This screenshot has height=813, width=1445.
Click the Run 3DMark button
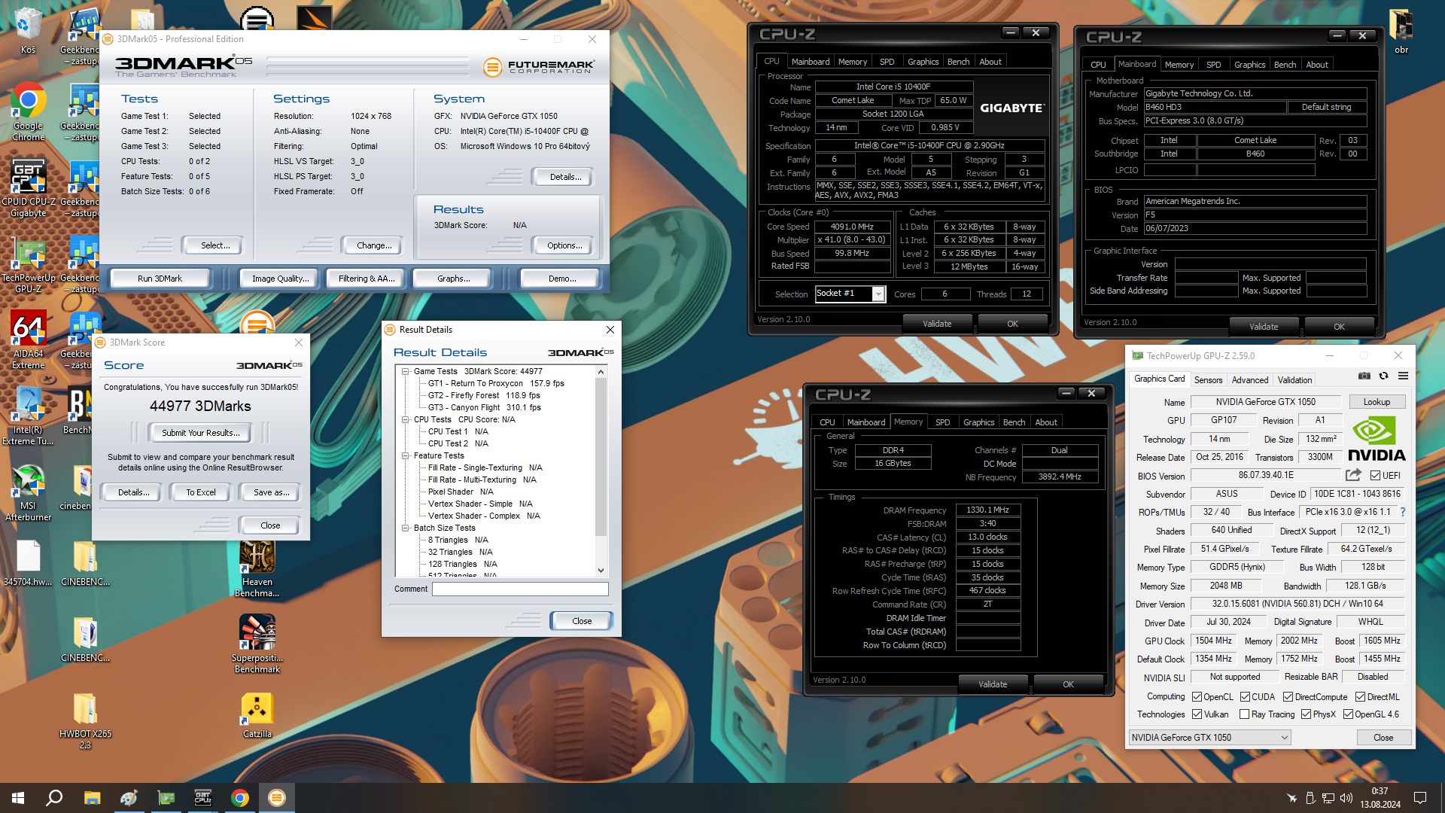(x=160, y=279)
